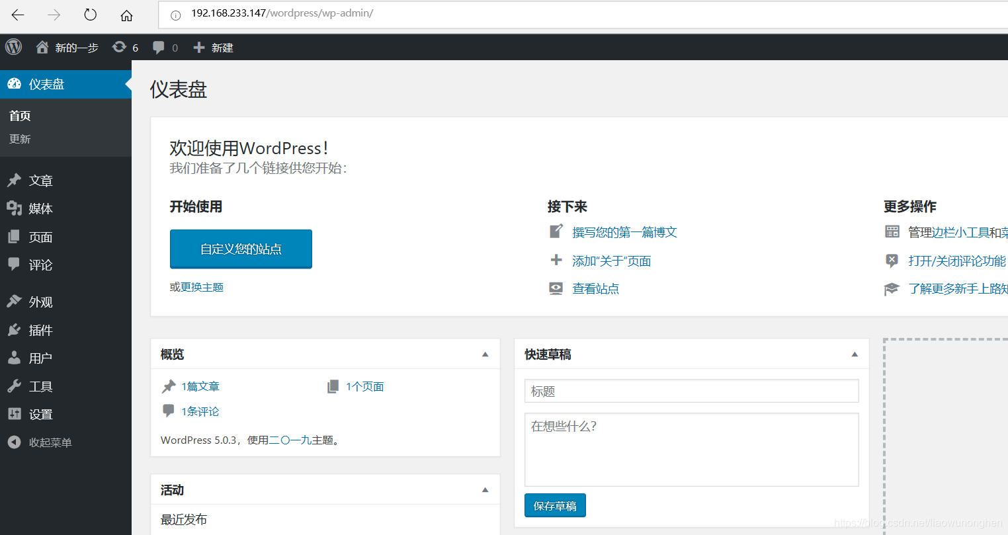Open the 插件 menu label
The height and width of the screenshot is (535, 1008).
pos(41,330)
